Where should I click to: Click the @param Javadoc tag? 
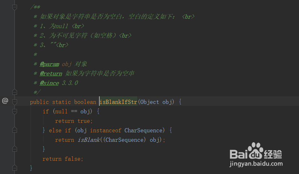[50, 64]
